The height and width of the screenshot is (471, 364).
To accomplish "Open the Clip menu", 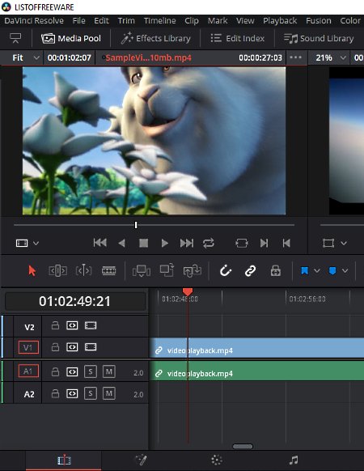I will tap(192, 21).
